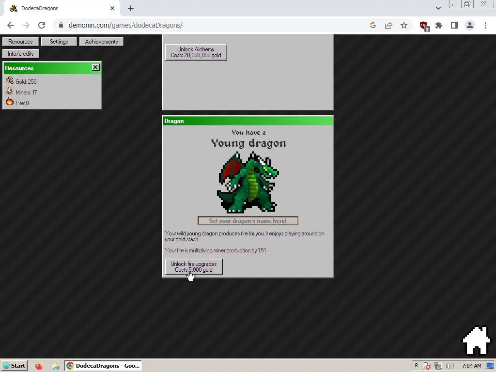This screenshot has width=496, height=372.
Task: Open a new browser tab
Action: pos(131,8)
